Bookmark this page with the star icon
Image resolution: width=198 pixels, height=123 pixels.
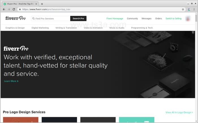point(183,9)
